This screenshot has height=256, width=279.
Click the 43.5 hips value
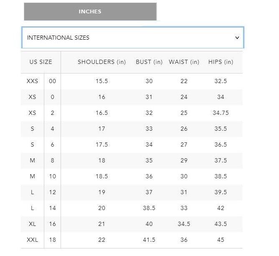pos(221,224)
